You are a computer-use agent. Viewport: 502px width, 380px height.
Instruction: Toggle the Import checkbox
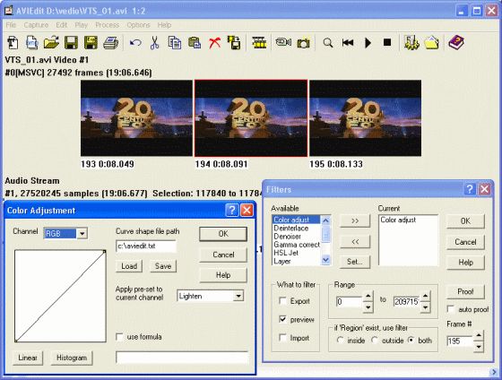(282, 338)
